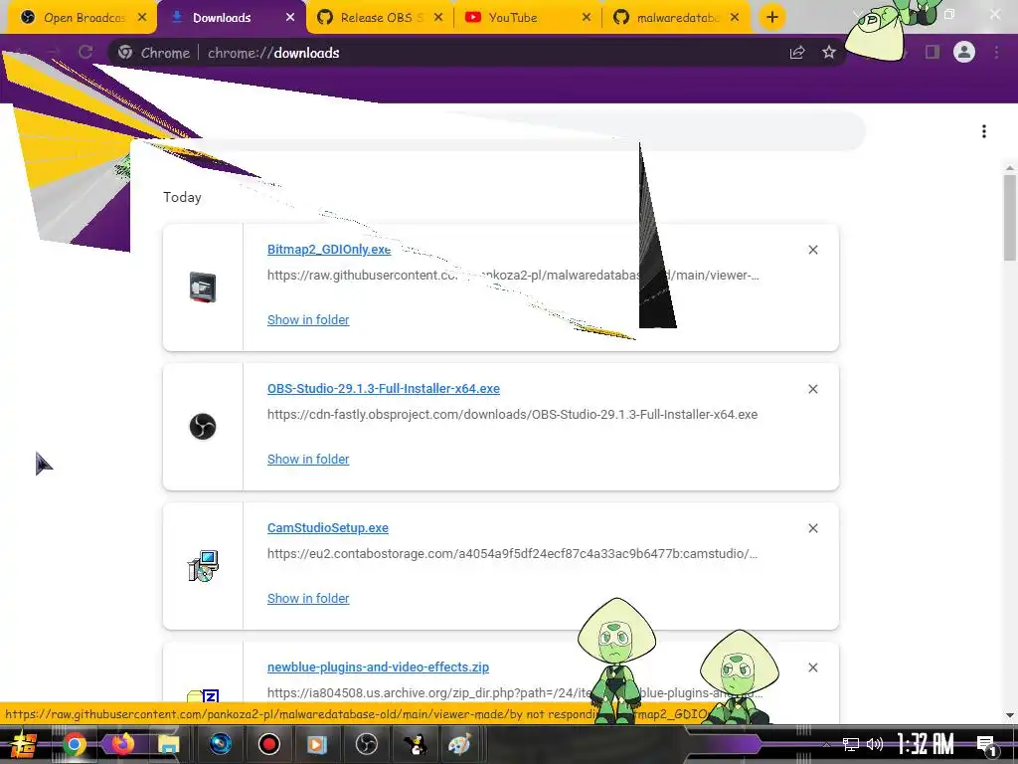Close the Open Broadcaster tab

tap(142, 18)
